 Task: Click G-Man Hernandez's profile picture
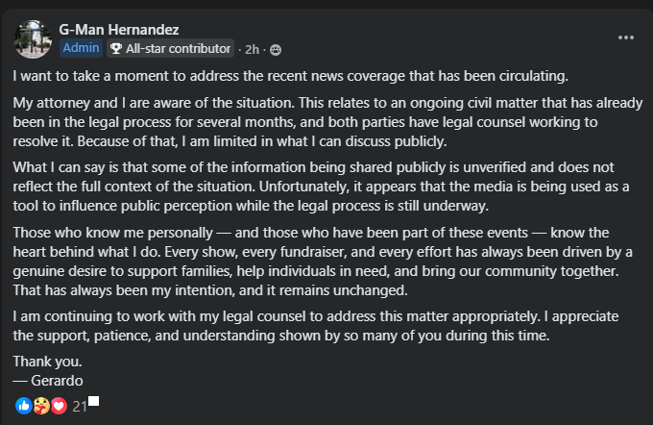pyautogui.click(x=33, y=37)
